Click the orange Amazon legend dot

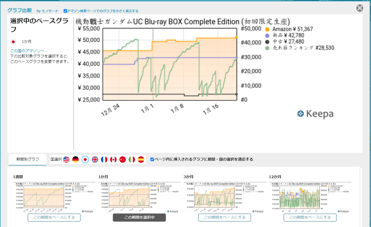[x=267, y=29]
